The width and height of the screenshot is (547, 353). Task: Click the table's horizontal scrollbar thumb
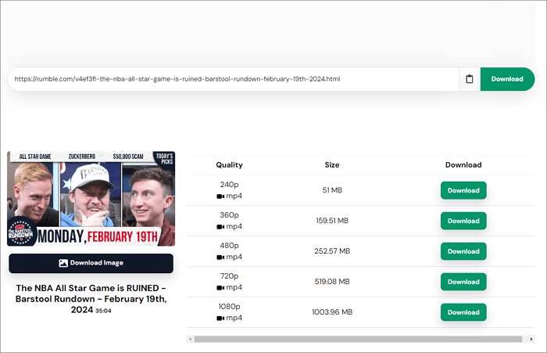click(x=358, y=339)
